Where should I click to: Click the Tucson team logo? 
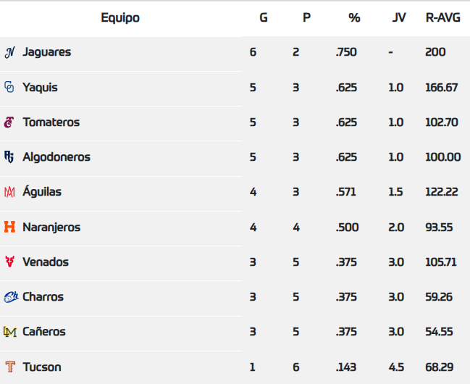pyautogui.click(x=9, y=367)
